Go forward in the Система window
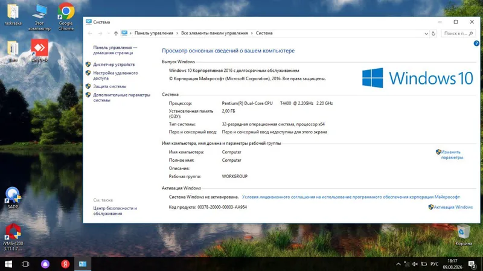Viewport: 483px width, 271px height. click(100, 33)
